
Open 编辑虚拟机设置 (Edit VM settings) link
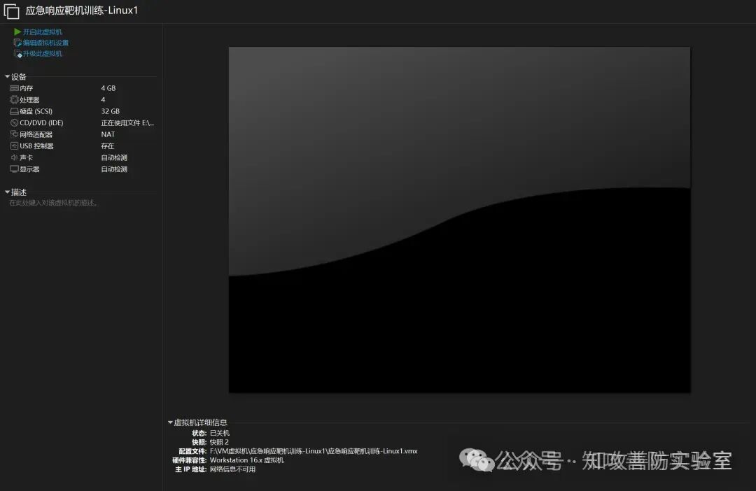tap(45, 43)
